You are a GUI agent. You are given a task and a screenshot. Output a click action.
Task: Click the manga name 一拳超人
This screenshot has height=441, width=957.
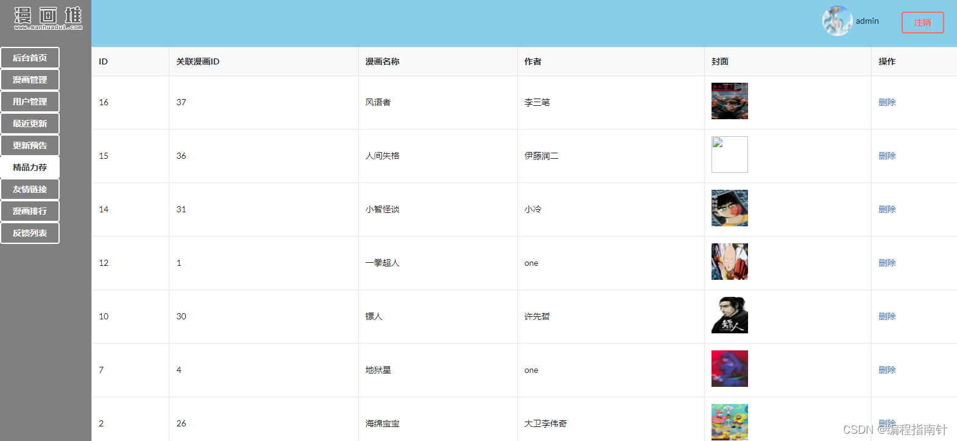coord(383,263)
